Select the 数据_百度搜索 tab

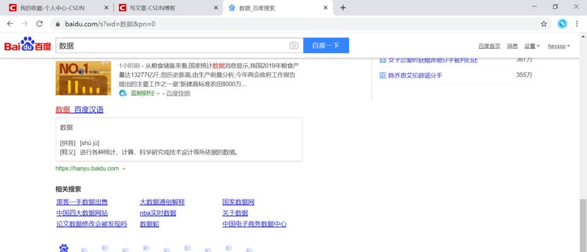click(278, 8)
